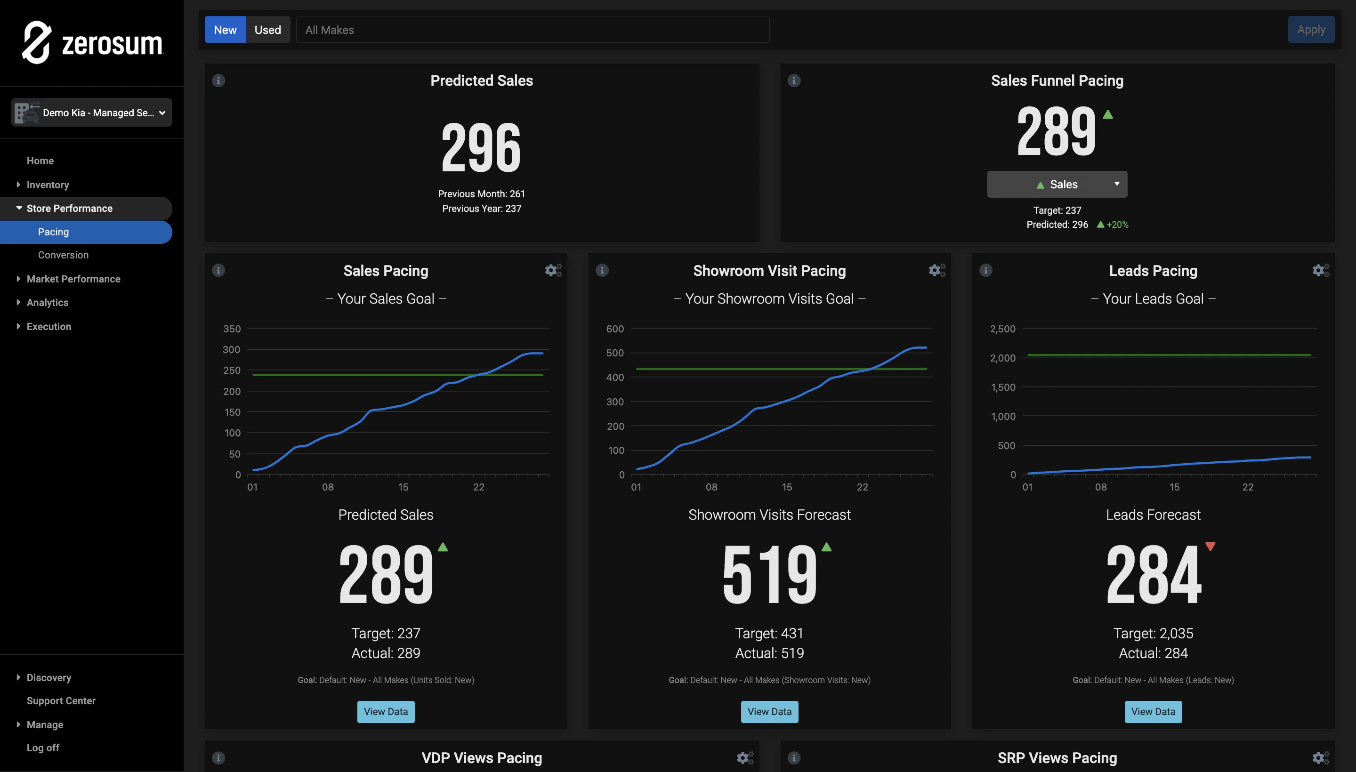Click the Predicted Sales info icon
The width and height of the screenshot is (1356, 772).
point(218,80)
